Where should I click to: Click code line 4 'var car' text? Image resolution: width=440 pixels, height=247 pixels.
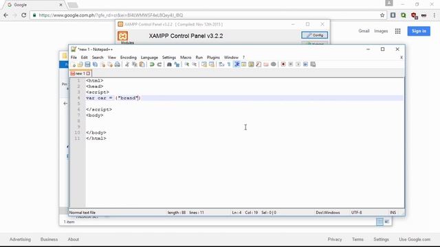(96, 98)
